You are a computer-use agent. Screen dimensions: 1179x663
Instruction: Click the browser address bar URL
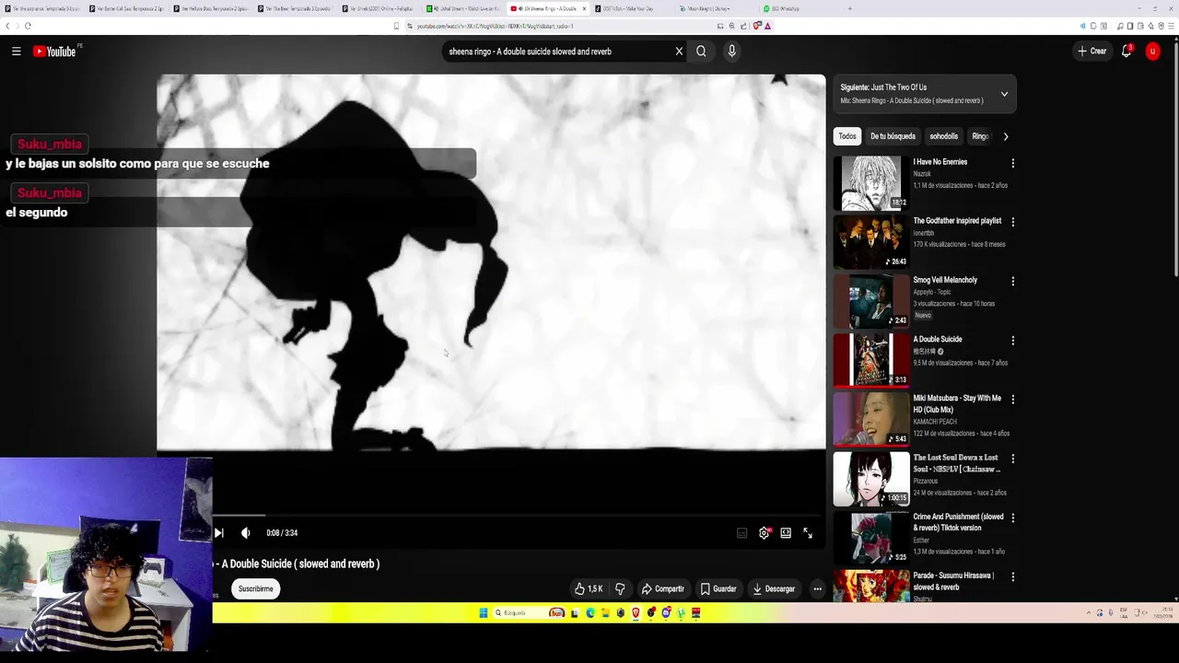[x=495, y=26]
